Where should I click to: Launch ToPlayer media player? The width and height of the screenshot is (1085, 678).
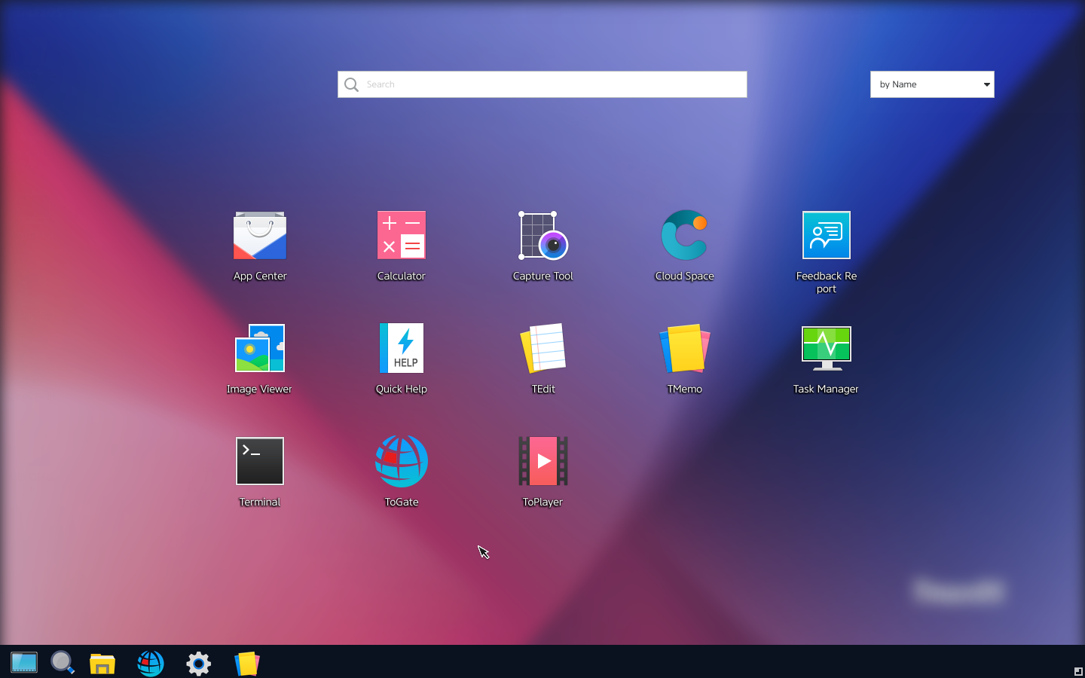coord(542,461)
